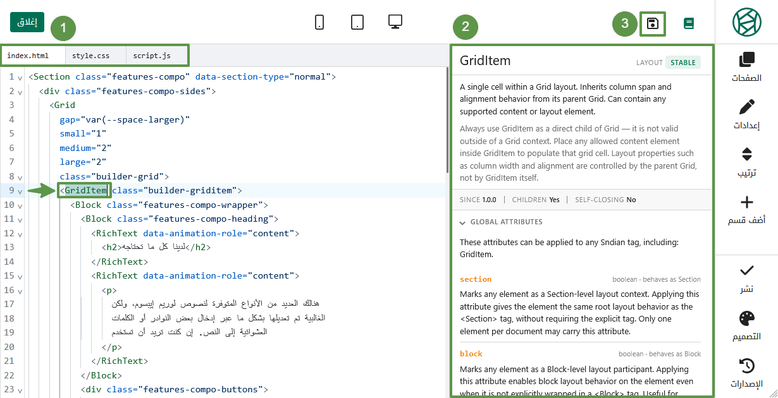Click the large="2" attribute line
Viewport: 778px width, 398px height.
coord(83,162)
